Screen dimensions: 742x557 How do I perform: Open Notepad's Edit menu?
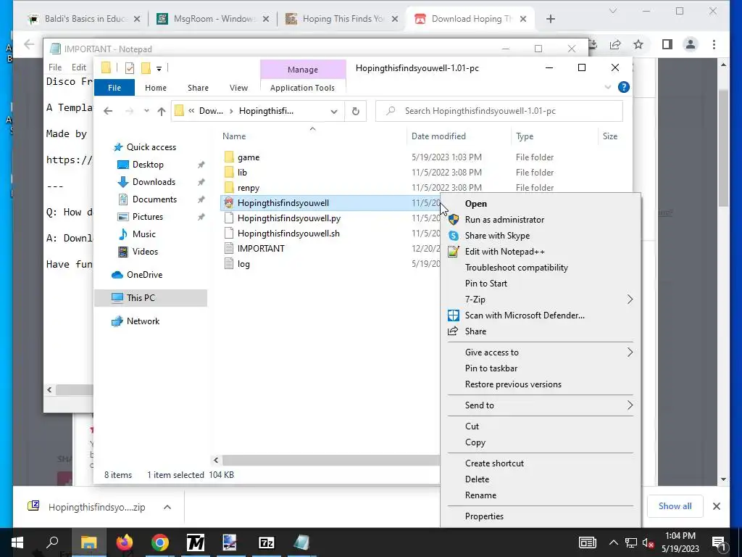pos(78,67)
